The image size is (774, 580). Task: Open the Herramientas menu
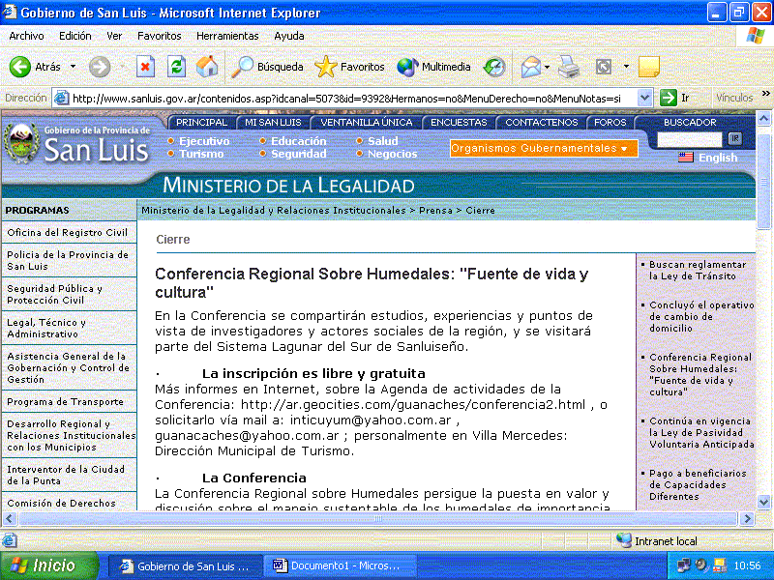pyautogui.click(x=227, y=36)
